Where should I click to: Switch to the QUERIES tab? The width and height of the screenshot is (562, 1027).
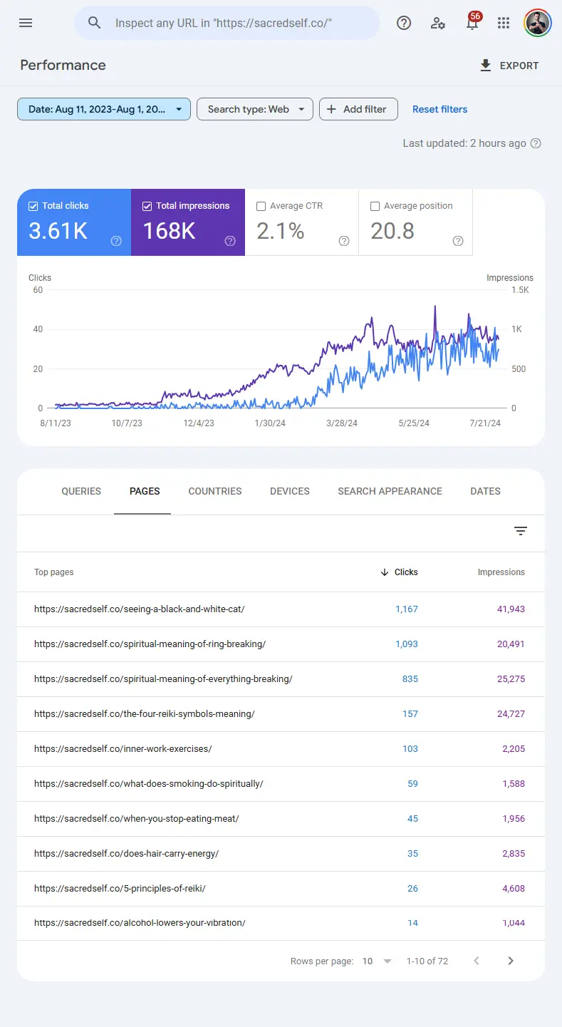point(80,491)
